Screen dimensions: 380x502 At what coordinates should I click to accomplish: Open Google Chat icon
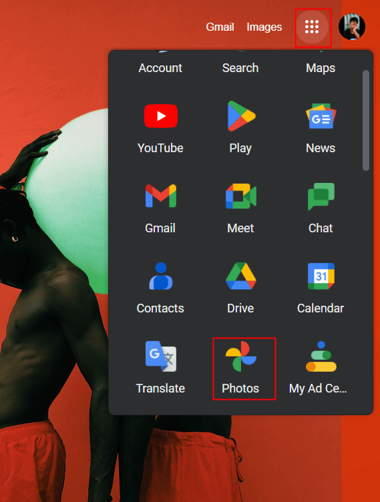point(321,196)
